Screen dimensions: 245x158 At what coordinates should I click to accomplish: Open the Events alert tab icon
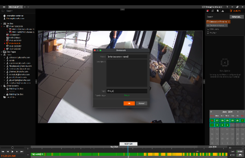click(x=223, y=11)
